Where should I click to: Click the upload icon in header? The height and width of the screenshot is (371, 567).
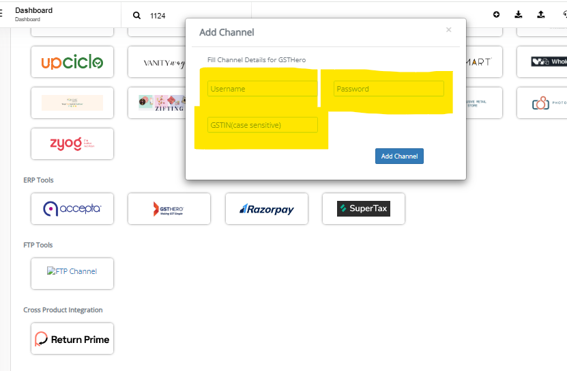pos(540,14)
